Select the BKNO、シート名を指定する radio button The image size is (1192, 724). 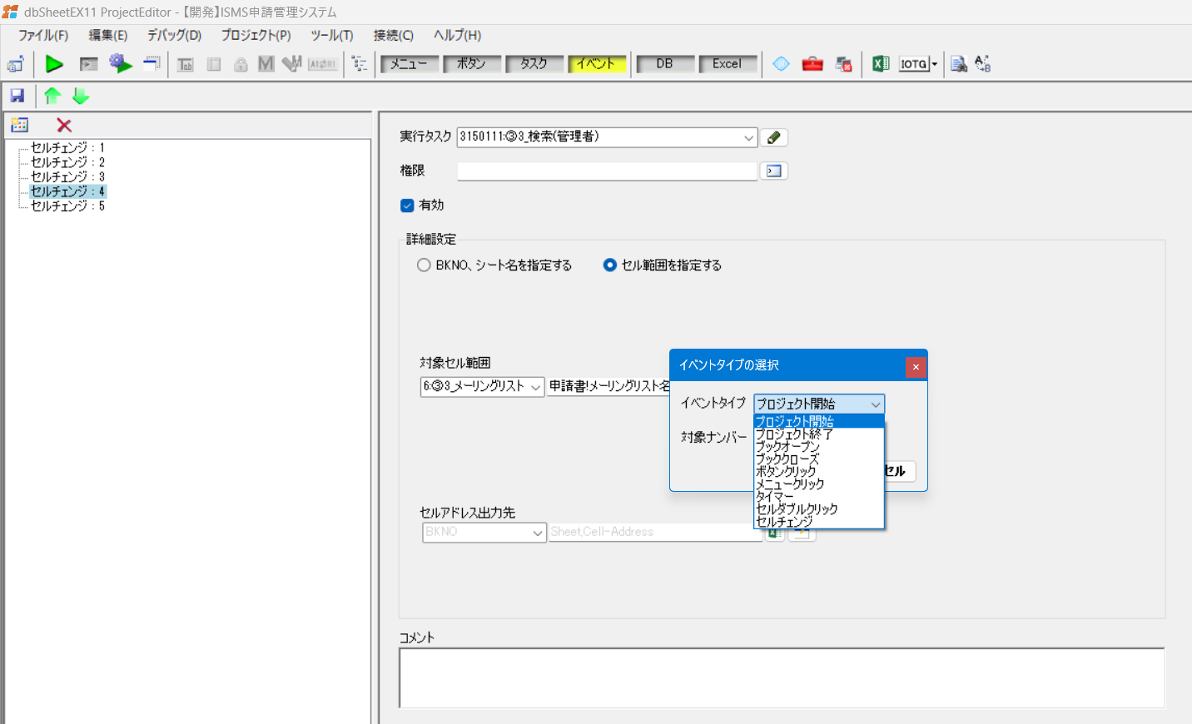pos(425,265)
